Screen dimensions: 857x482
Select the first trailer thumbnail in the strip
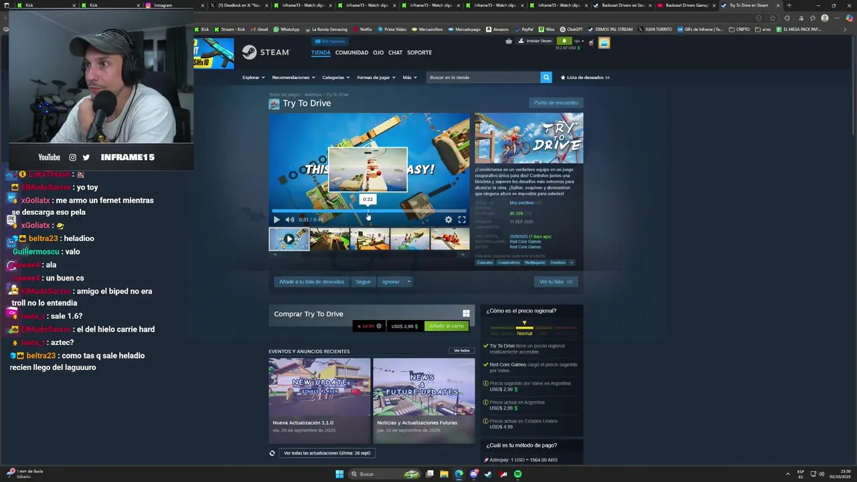(289, 239)
